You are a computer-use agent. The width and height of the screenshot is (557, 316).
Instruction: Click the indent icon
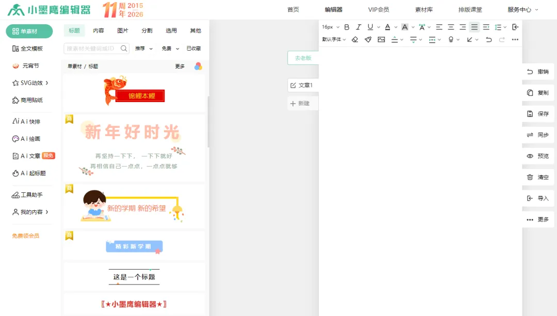coord(486,27)
